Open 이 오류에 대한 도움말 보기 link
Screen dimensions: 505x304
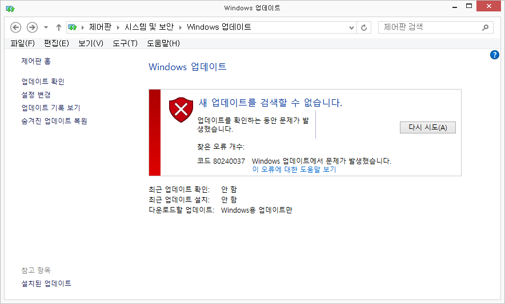click(294, 169)
